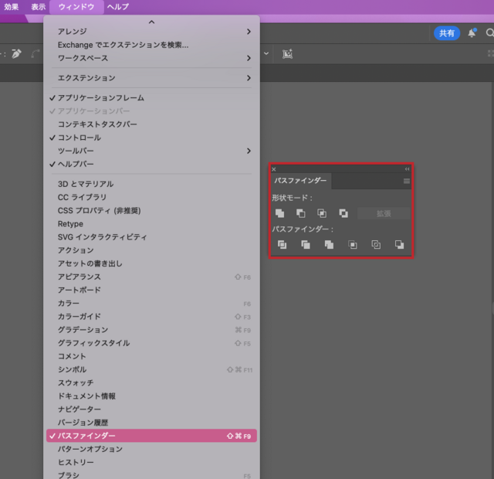Select ヒストリー menu item

151,462
